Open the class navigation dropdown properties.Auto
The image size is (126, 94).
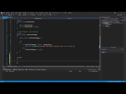tap(51, 19)
